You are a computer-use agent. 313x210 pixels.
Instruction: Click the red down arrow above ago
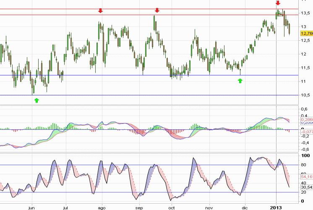100,10
